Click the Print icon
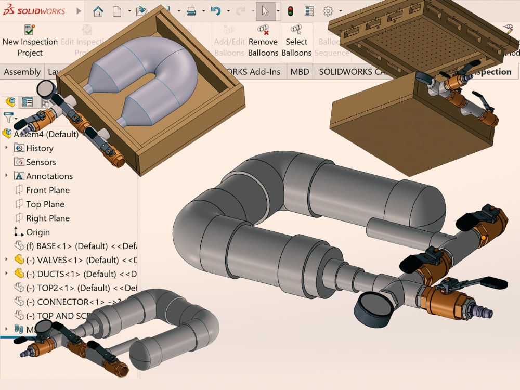520x390 pixels. pos(191,11)
